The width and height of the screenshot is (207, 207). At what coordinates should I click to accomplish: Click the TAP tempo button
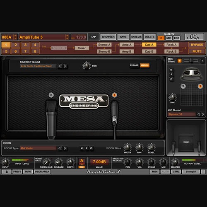pos(94,37)
